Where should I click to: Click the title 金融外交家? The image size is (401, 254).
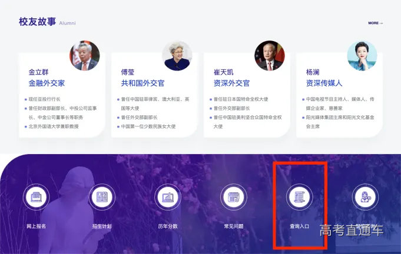pyautogui.click(x=47, y=83)
